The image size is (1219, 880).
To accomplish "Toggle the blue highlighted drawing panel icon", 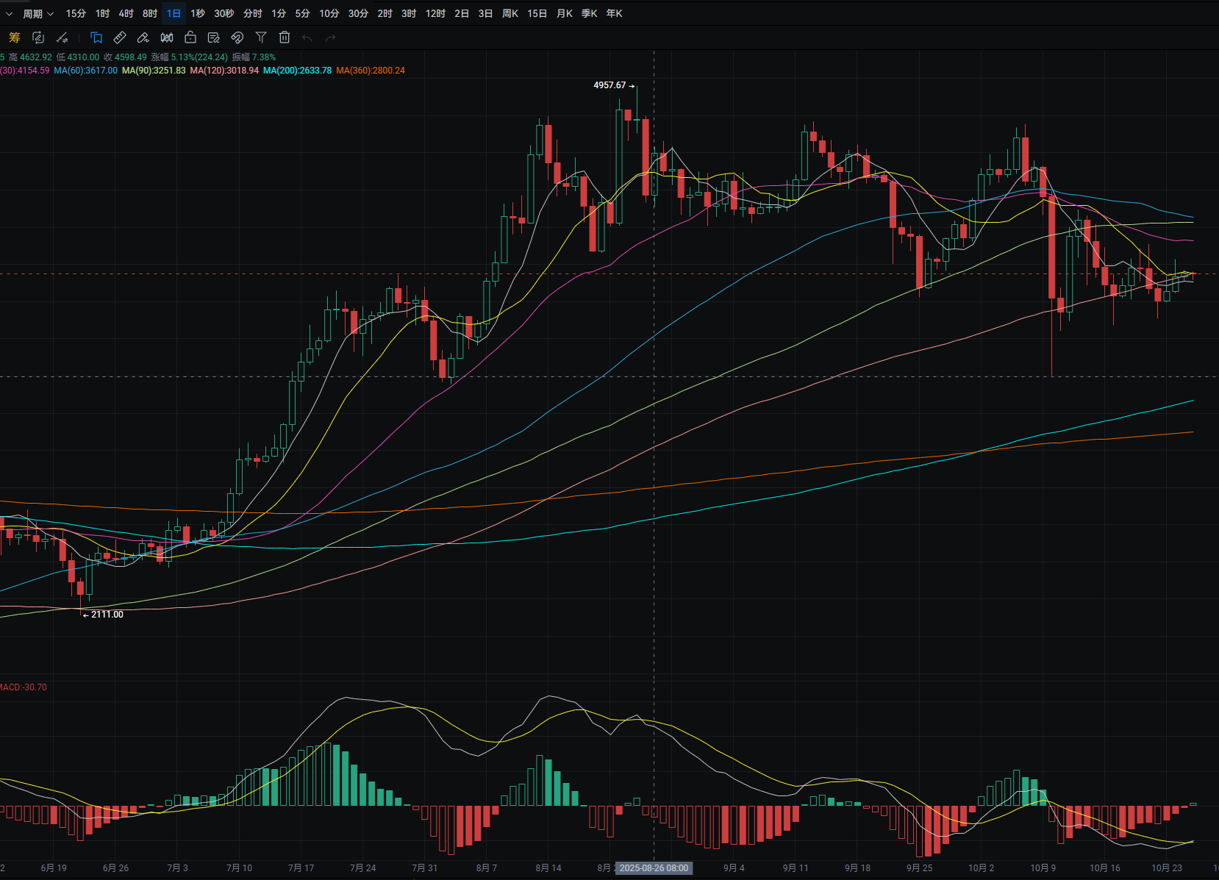I will click(x=96, y=37).
